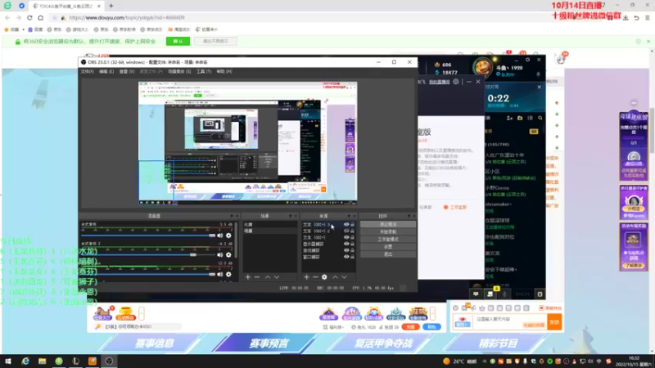
Task: Lock the 显示器捕获 source
Action: [x=352, y=244]
